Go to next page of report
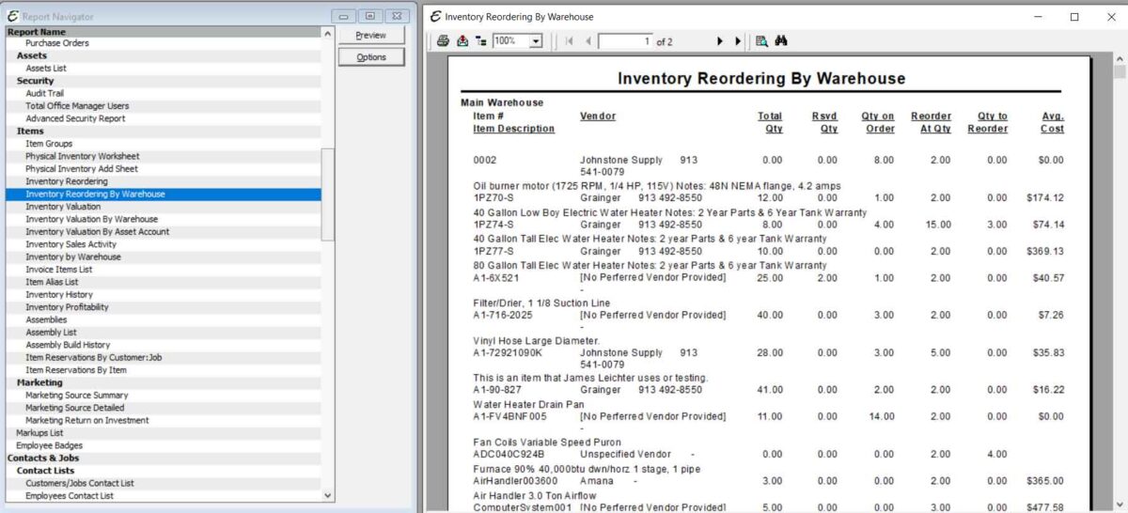This screenshot has width=1128, height=513. (x=720, y=41)
